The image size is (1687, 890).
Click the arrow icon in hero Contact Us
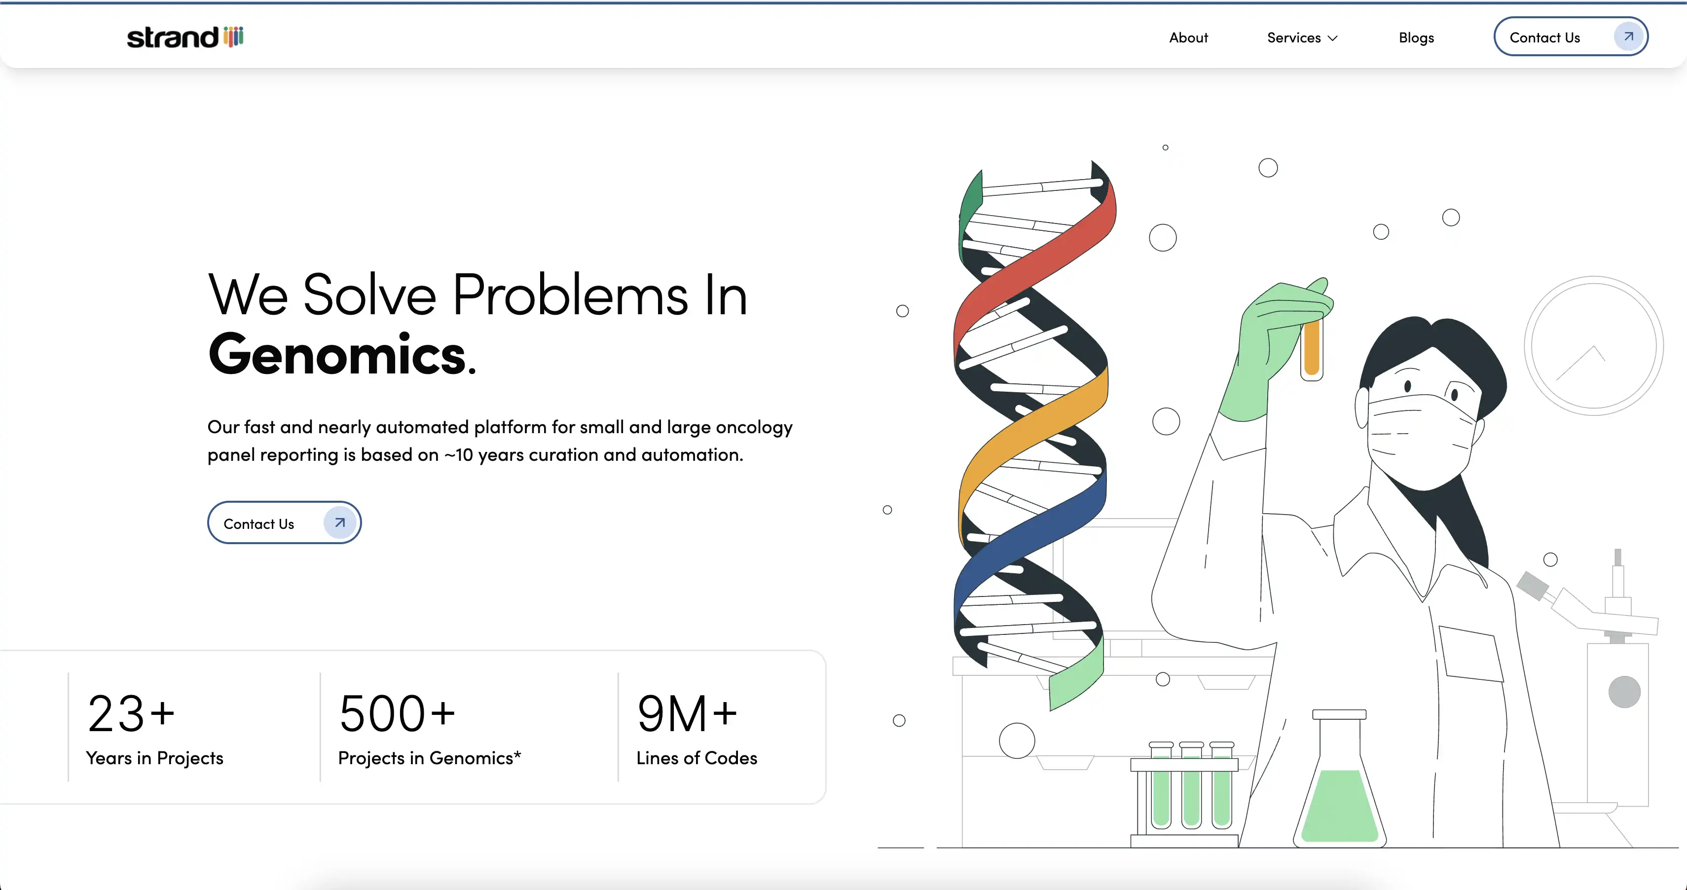[340, 522]
